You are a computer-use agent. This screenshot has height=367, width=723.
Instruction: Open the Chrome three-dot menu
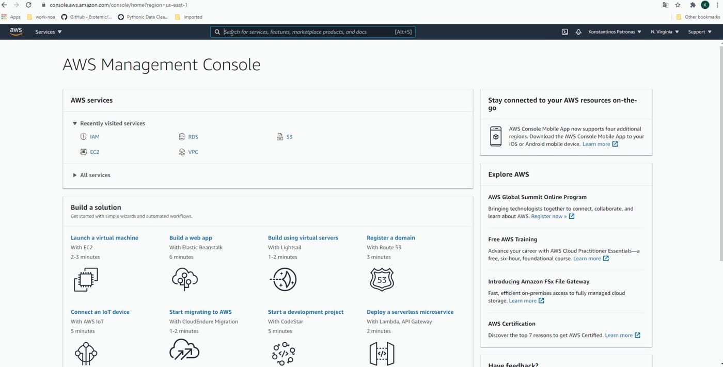(x=718, y=5)
